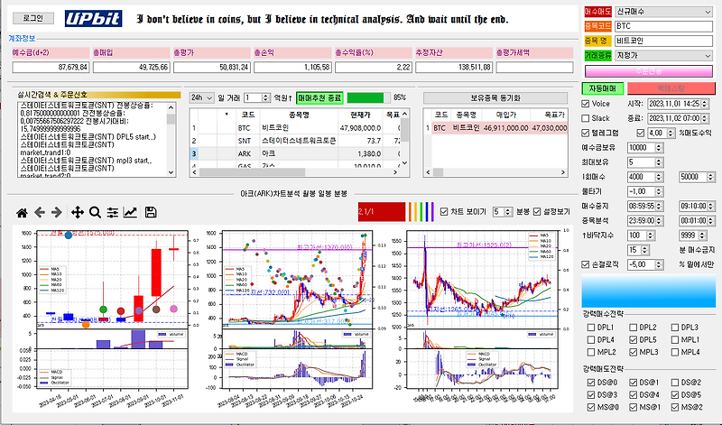
Task: Click the 종료 datetime spinner arrows
Action: click(705, 118)
